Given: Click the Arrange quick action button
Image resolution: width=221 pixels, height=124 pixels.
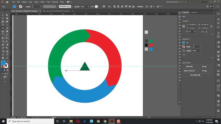Looking at the screenshot, I should pos(204,71).
